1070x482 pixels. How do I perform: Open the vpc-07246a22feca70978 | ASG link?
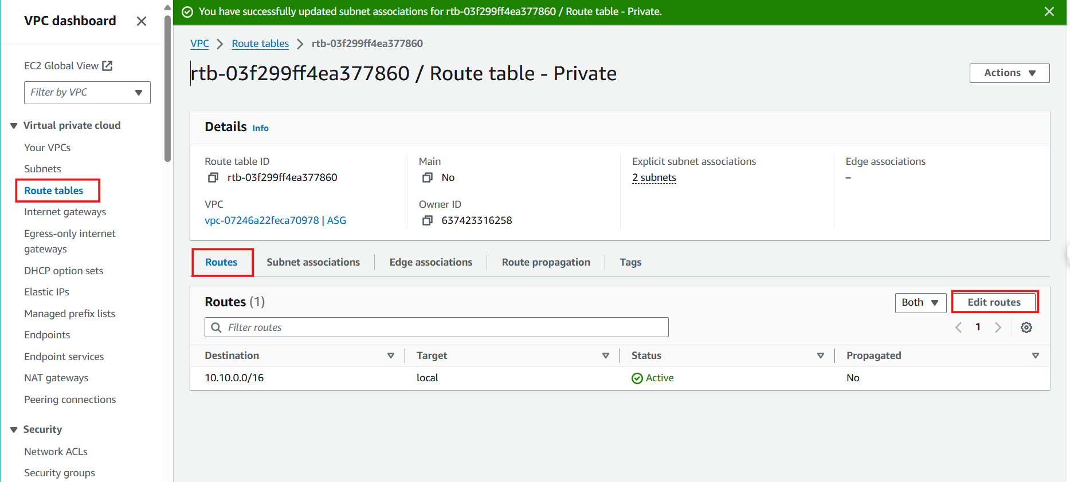[275, 220]
